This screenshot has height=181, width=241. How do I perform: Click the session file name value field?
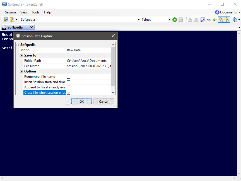88,66
